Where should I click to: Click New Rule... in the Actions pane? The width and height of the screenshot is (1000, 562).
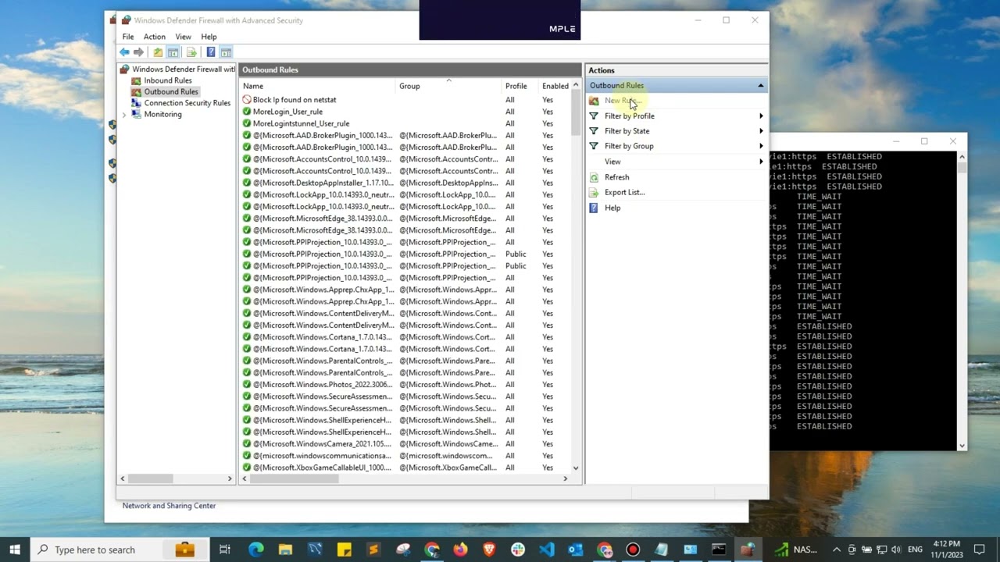[623, 101]
